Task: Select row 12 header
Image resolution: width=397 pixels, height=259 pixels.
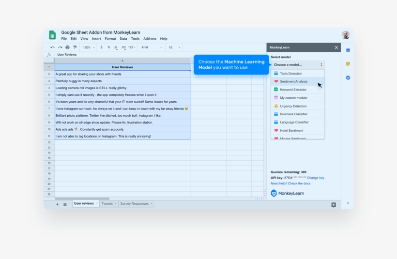Action: click(x=49, y=142)
